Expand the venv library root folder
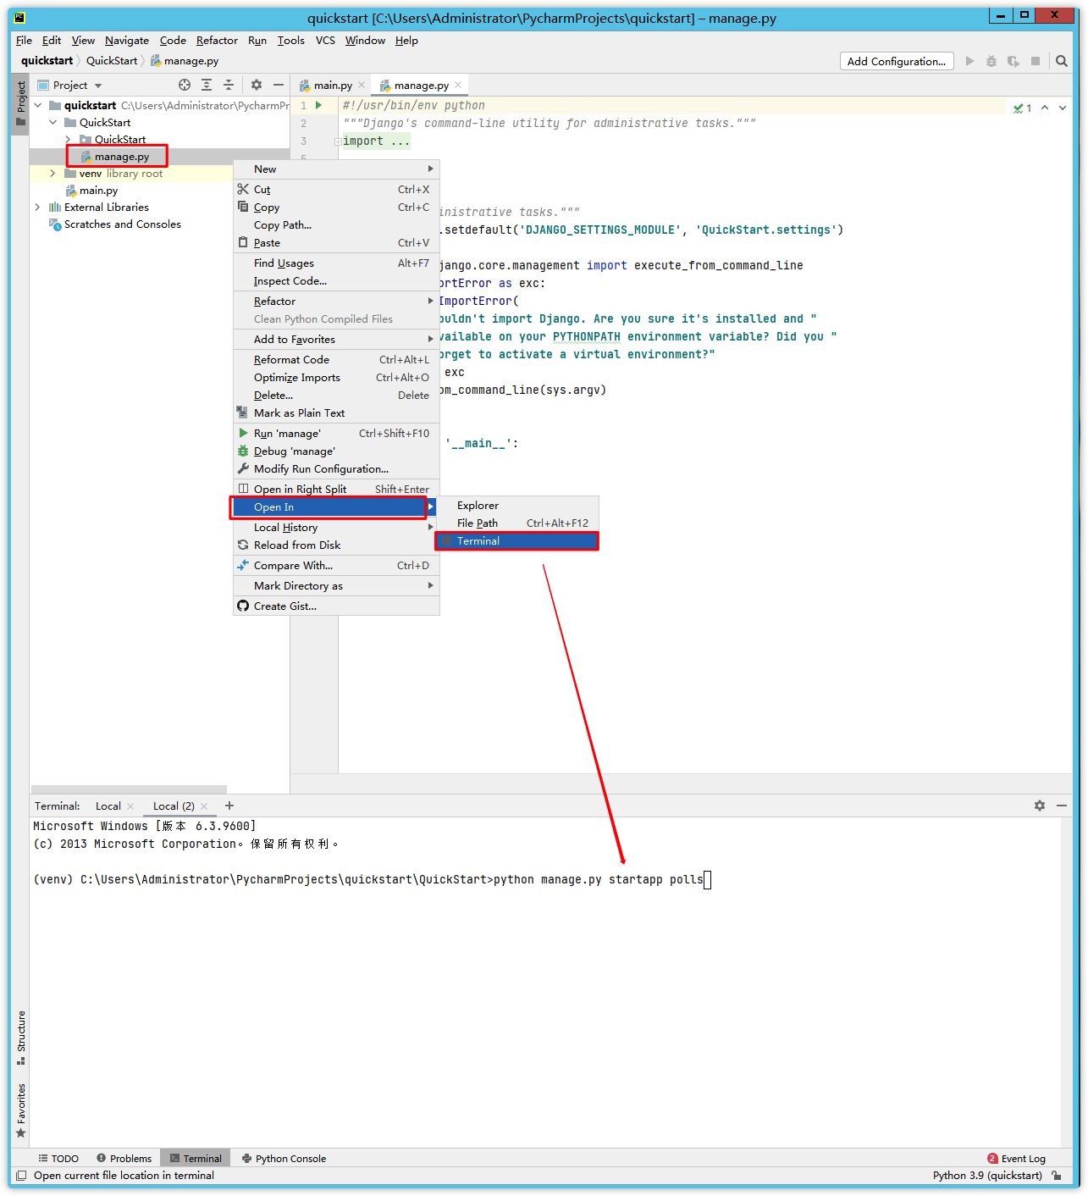Viewport: 1088px width, 1196px height. [53, 174]
